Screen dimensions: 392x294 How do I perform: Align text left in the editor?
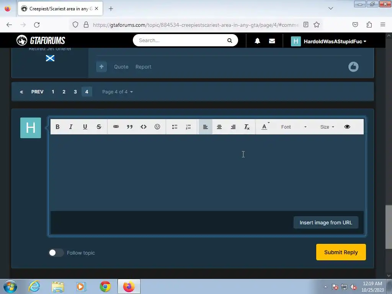coord(205,127)
